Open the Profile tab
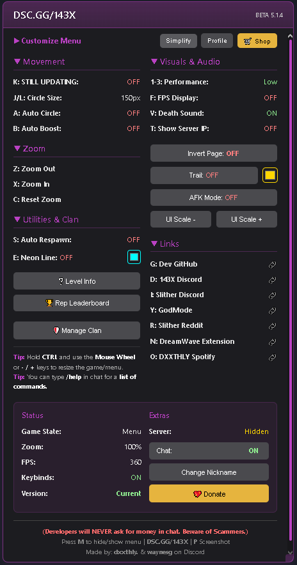297x565 pixels. (217, 41)
